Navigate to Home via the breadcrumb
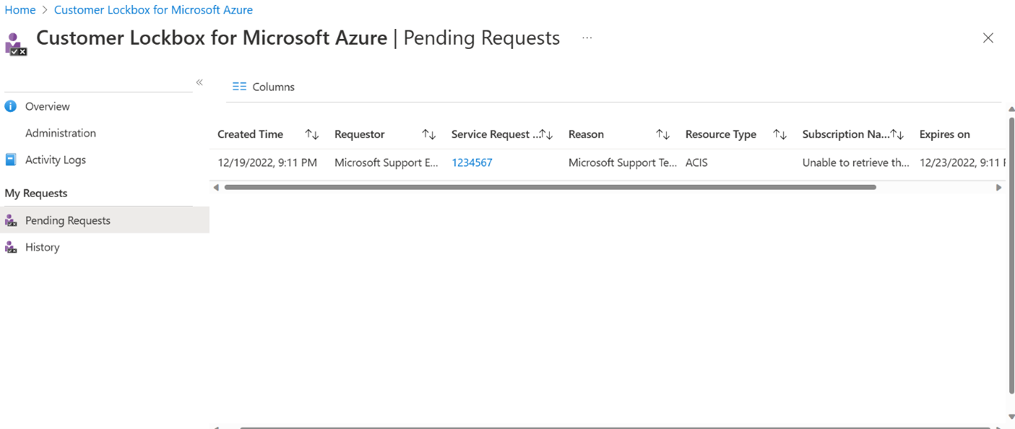1015x429 pixels. click(20, 9)
